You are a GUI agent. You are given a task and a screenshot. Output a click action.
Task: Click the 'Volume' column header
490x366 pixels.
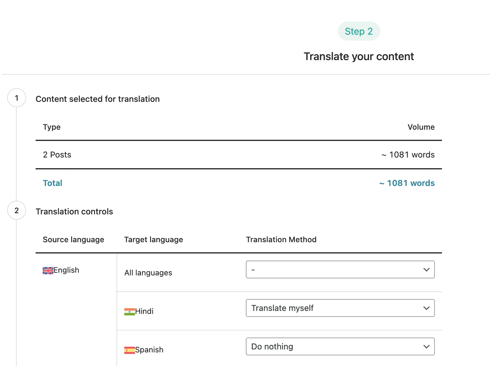pos(421,127)
